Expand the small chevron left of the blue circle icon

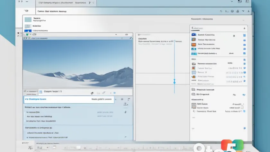point(111,93)
